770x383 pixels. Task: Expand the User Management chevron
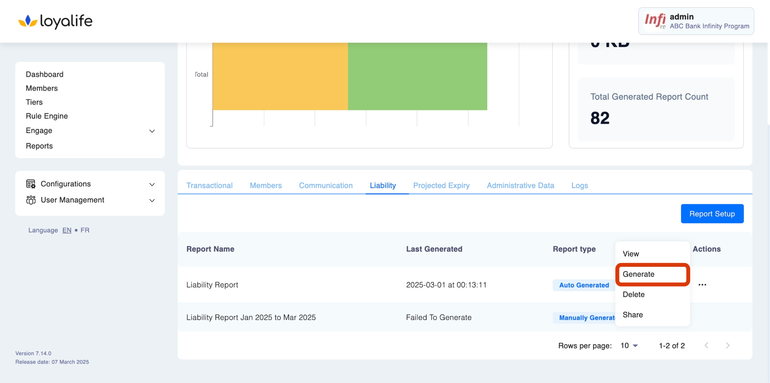pyautogui.click(x=152, y=200)
